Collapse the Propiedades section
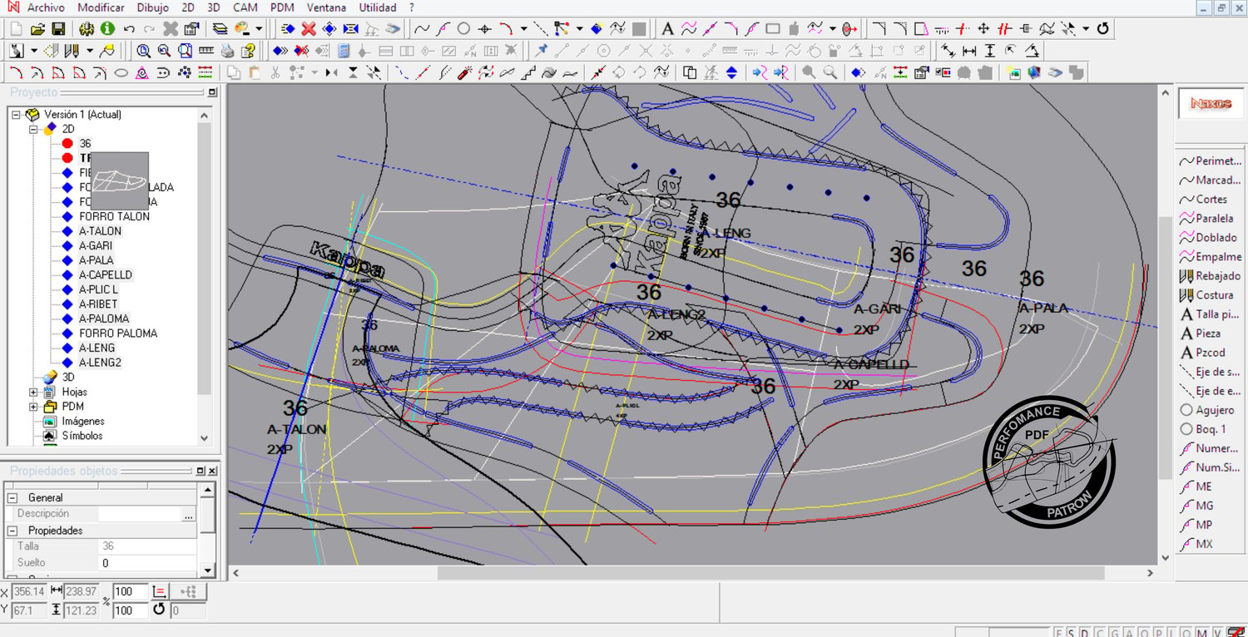1248x637 pixels. (12, 530)
